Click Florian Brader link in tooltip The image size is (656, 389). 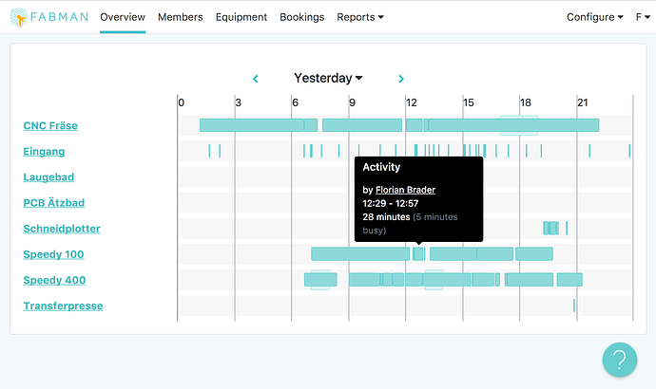(405, 190)
